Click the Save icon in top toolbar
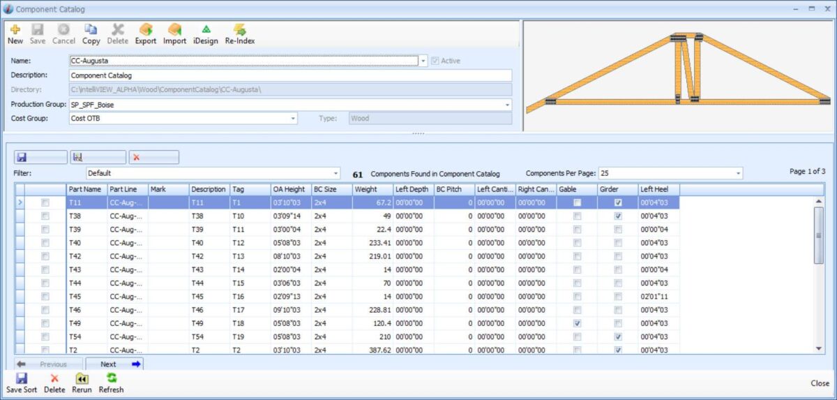The height and width of the screenshot is (400, 837). (x=38, y=33)
